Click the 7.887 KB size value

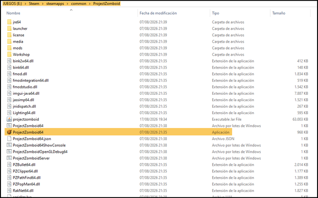302,93
